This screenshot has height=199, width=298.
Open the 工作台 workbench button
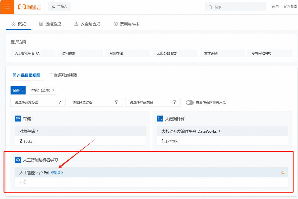coord(59,7)
